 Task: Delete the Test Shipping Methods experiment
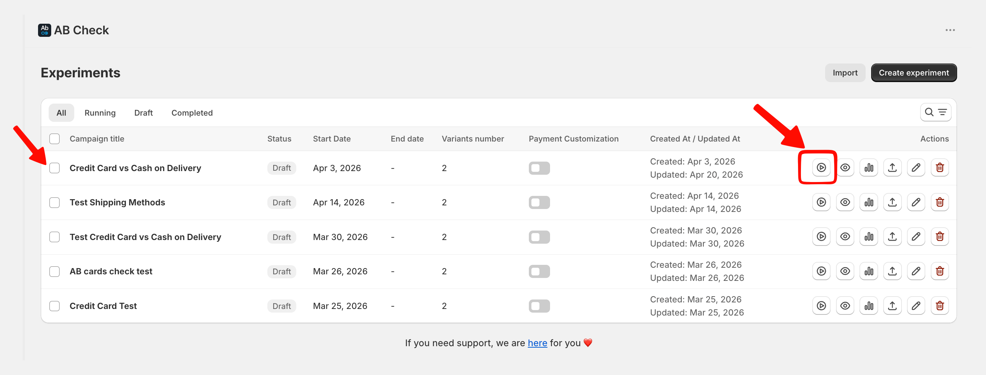click(x=939, y=202)
